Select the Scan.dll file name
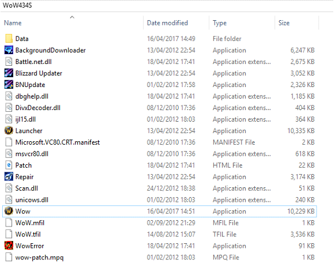 [x=27, y=188]
